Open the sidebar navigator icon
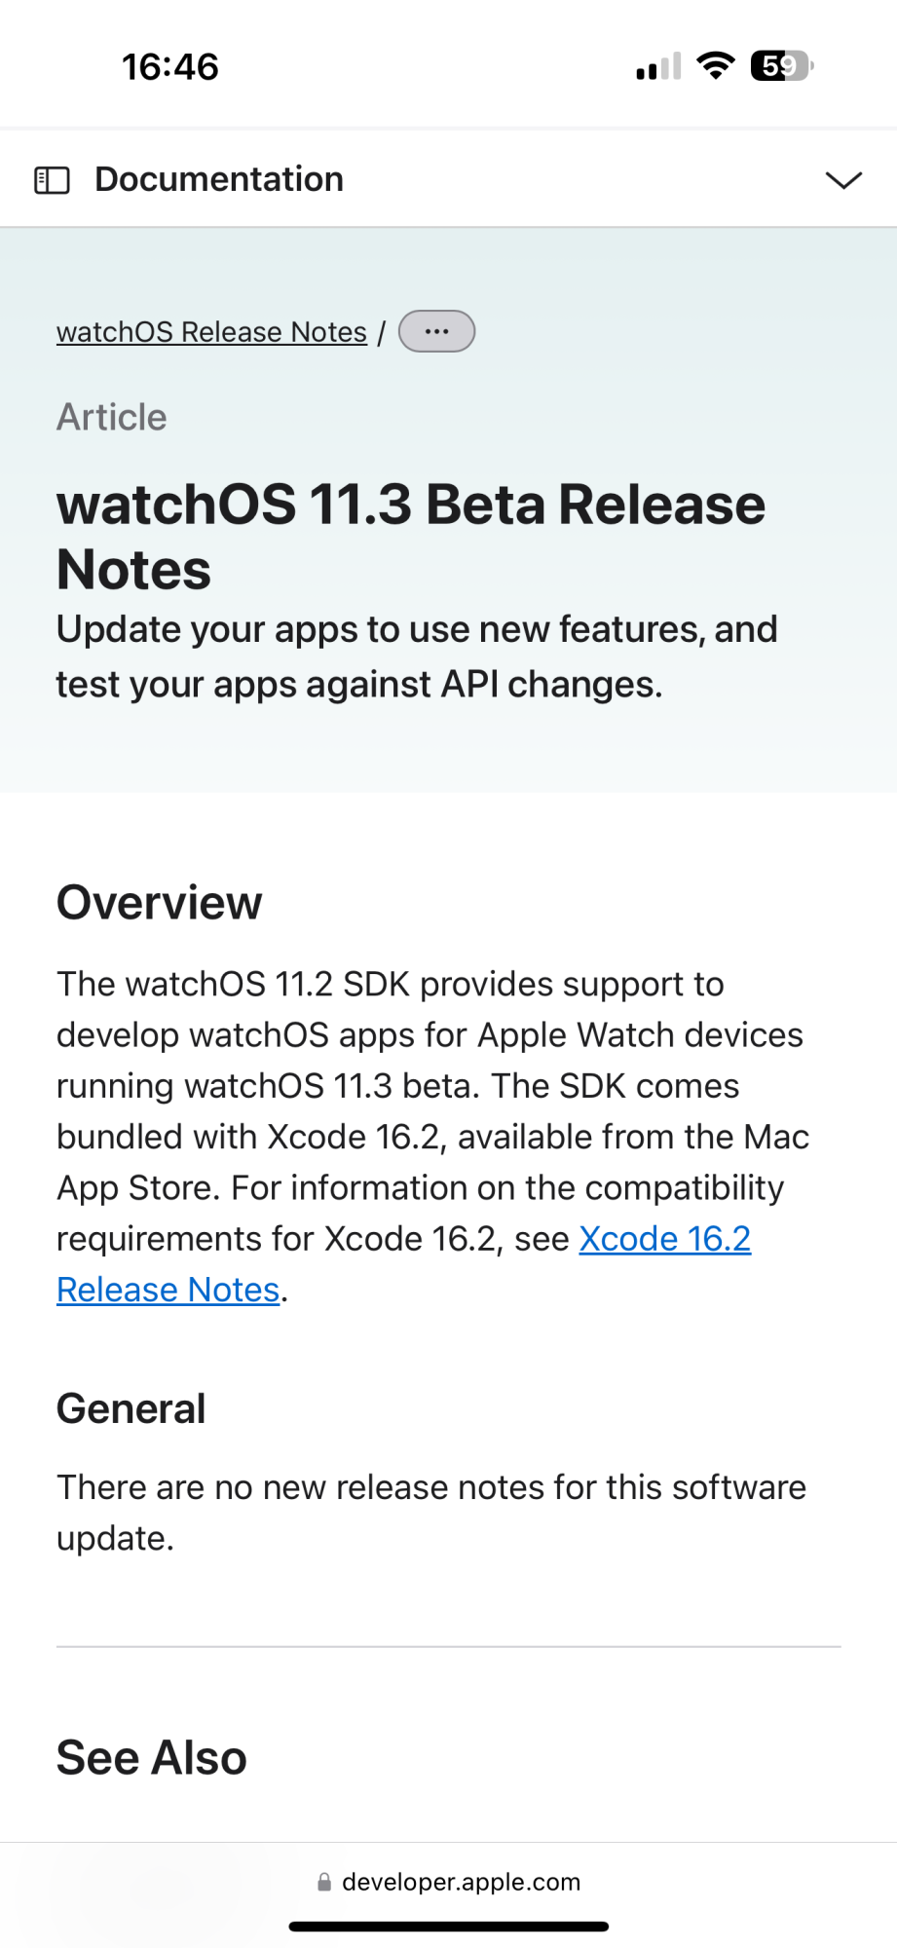This screenshot has height=1948, width=897. click(x=52, y=180)
